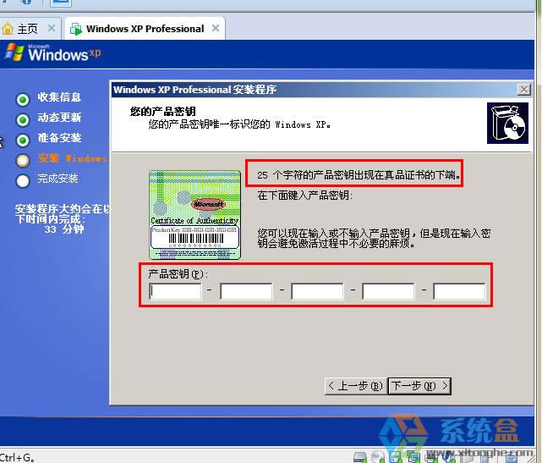The width and height of the screenshot is (542, 463).
Task: Click the home icon on 主页 tab
Action: [8, 29]
